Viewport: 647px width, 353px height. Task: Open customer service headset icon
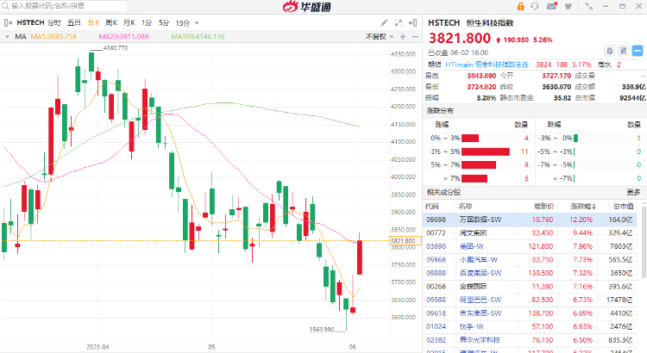click(x=535, y=6)
